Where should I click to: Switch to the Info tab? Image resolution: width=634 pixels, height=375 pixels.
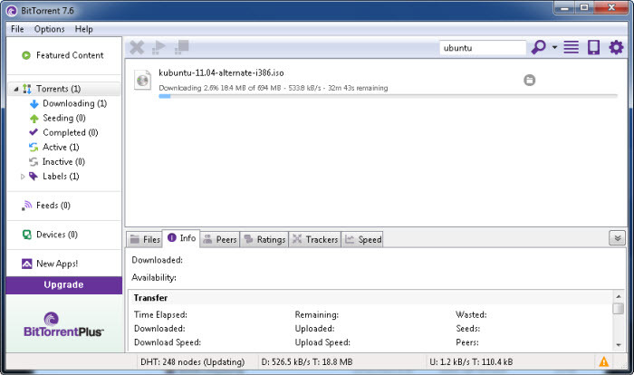click(x=181, y=238)
